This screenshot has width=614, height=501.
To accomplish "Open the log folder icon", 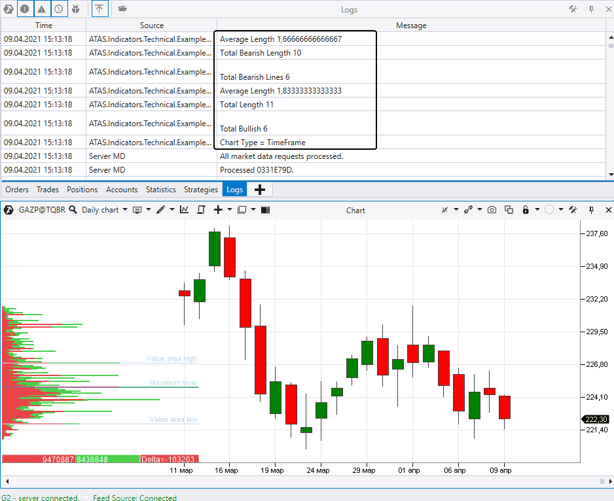I will 122,9.
